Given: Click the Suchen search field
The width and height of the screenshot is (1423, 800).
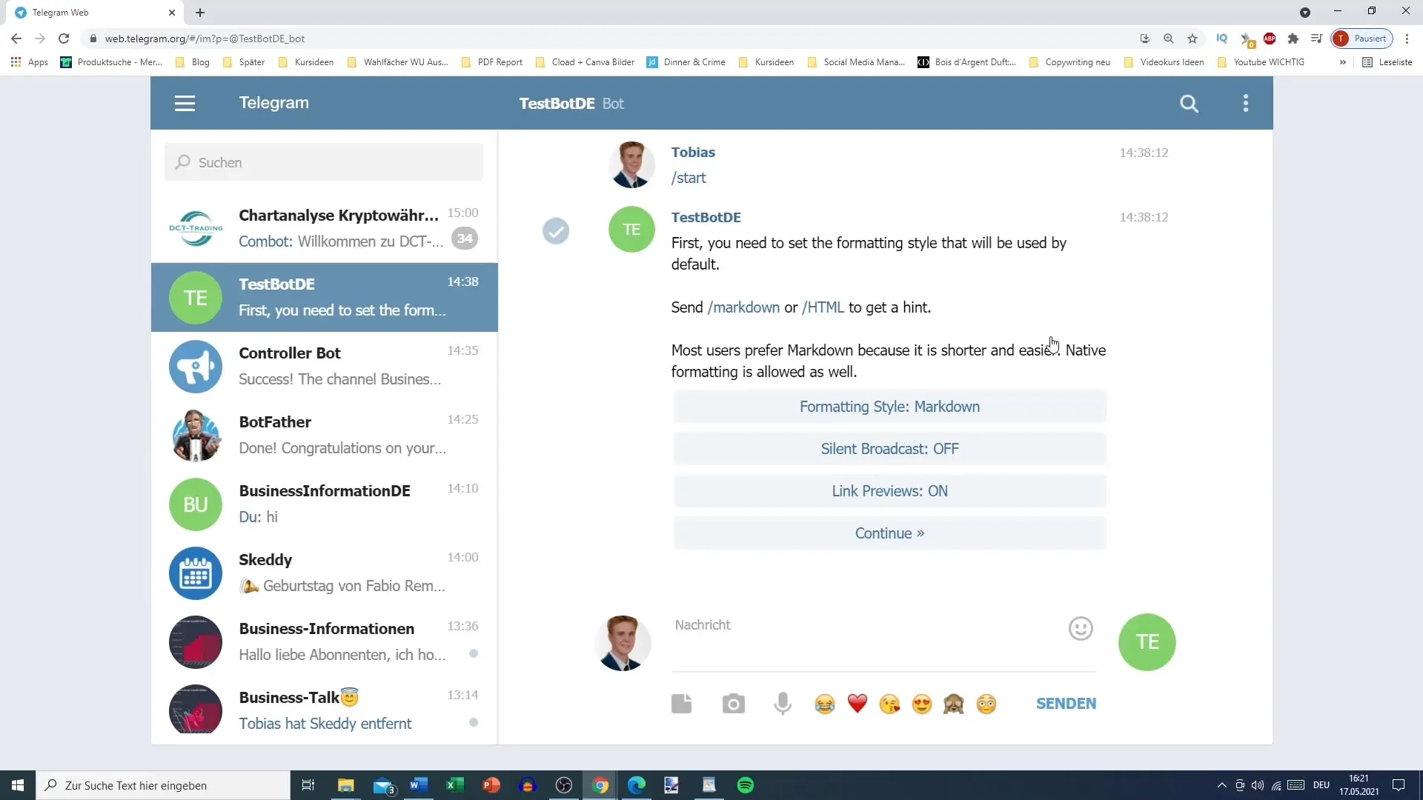Looking at the screenshot, I should coord(323,162).
